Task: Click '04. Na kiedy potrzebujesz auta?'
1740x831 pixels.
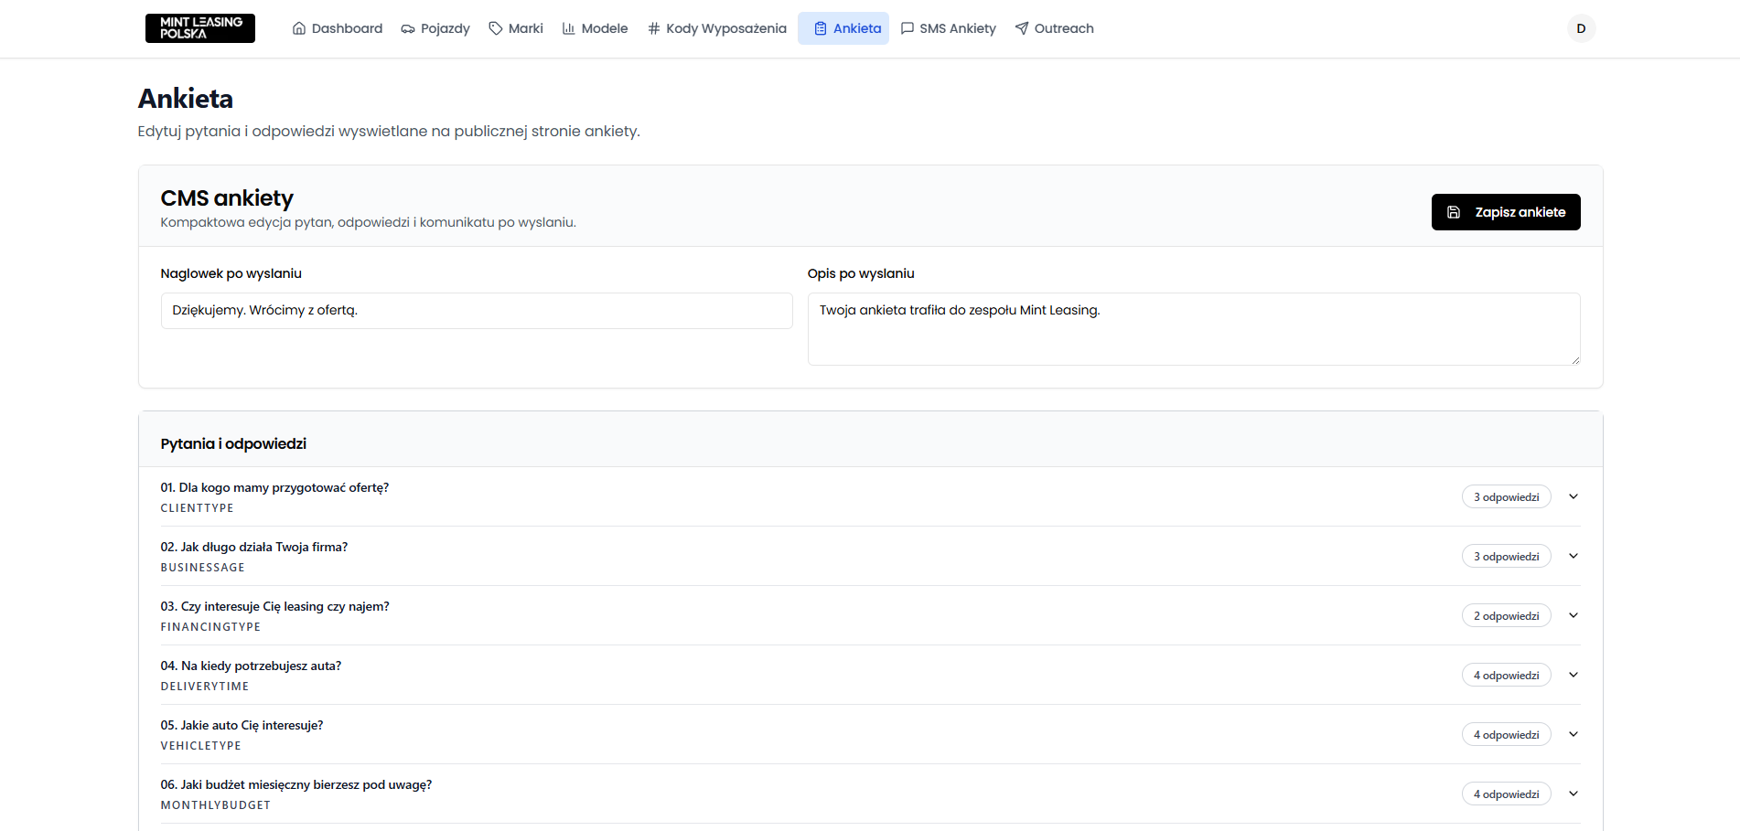Action: pos(251,666)
